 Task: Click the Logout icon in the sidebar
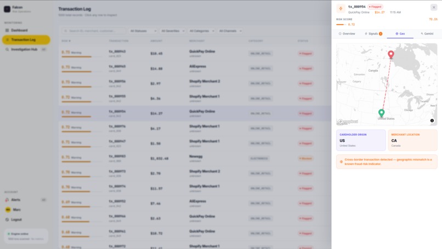pos(7,219)
